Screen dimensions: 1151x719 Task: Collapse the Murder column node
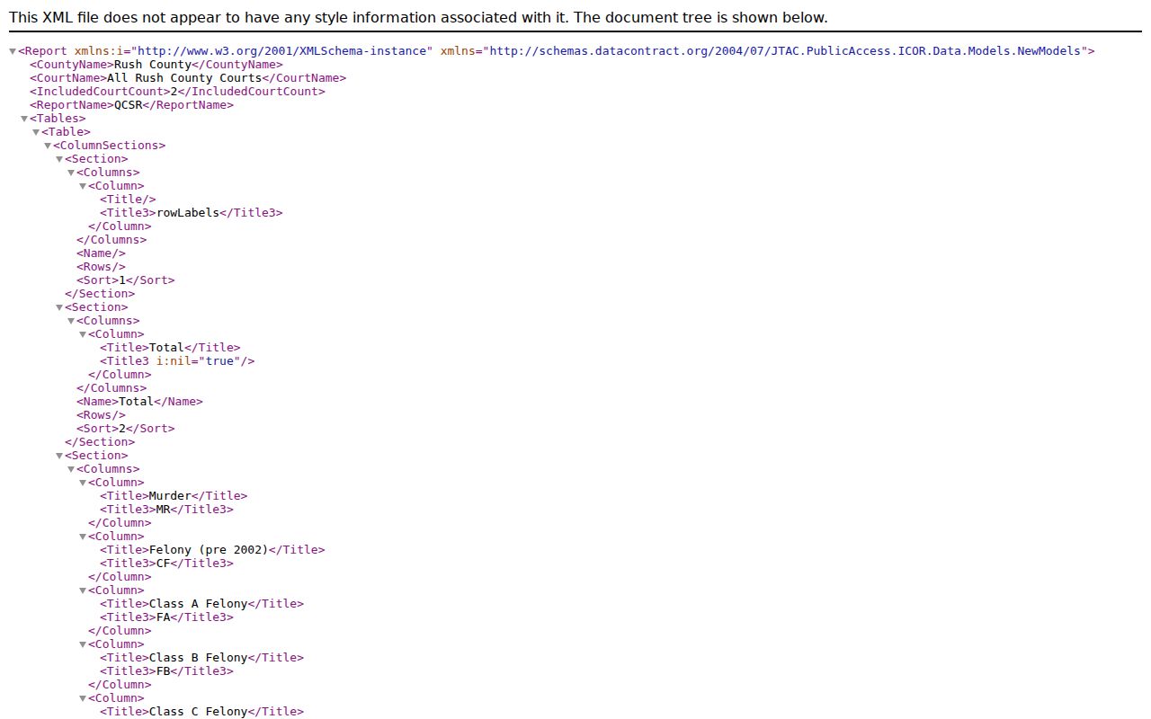tap(83, 483)
